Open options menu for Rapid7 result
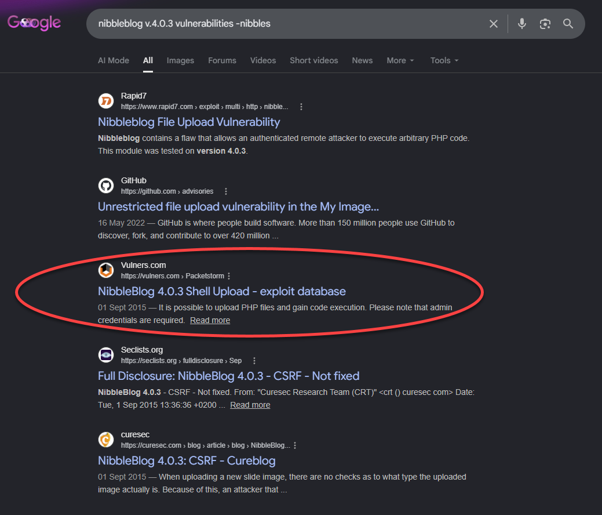 [301, 107]
